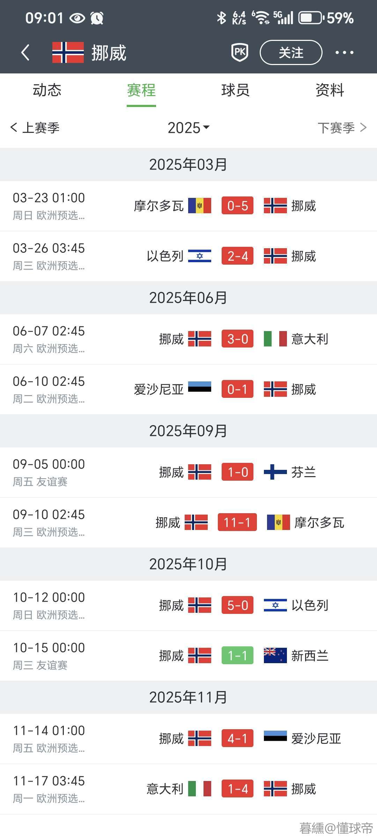Open the 11-1 score against Moldova

point(237,522)
